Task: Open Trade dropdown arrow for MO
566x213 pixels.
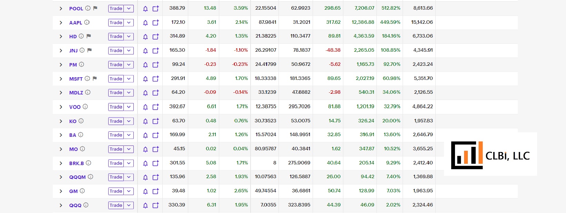Action: [x=129, y=149]
